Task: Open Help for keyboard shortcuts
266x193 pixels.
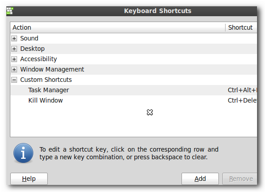Action: click(x=29, y=179)
